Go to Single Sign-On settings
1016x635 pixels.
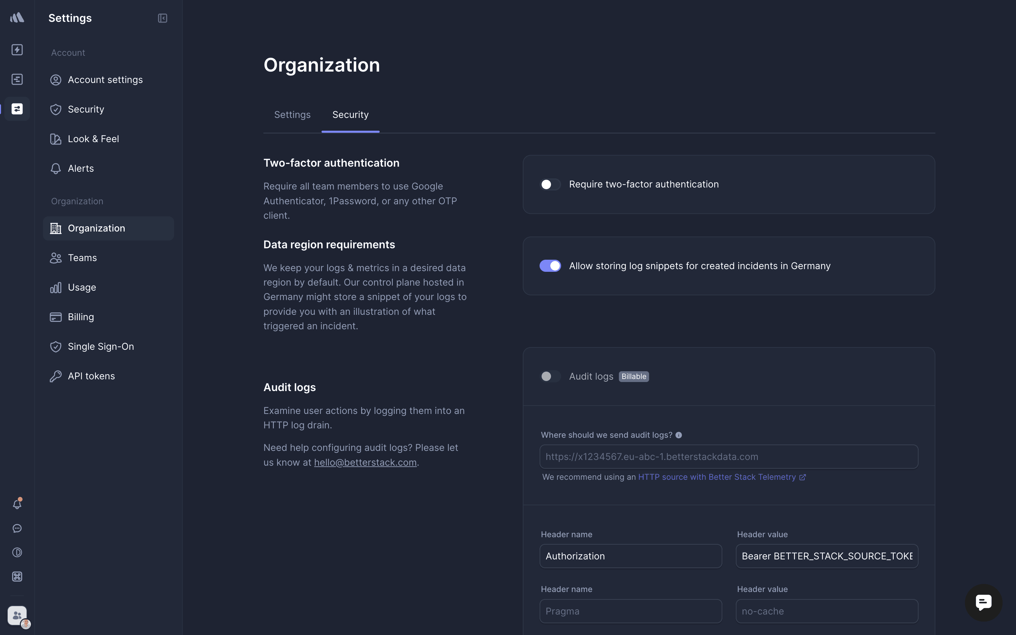pos(101,346)
